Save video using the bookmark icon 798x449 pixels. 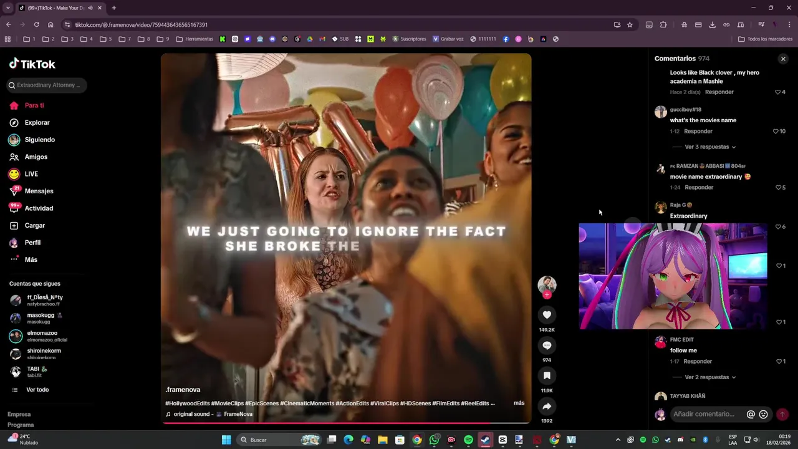coord(547,376)
